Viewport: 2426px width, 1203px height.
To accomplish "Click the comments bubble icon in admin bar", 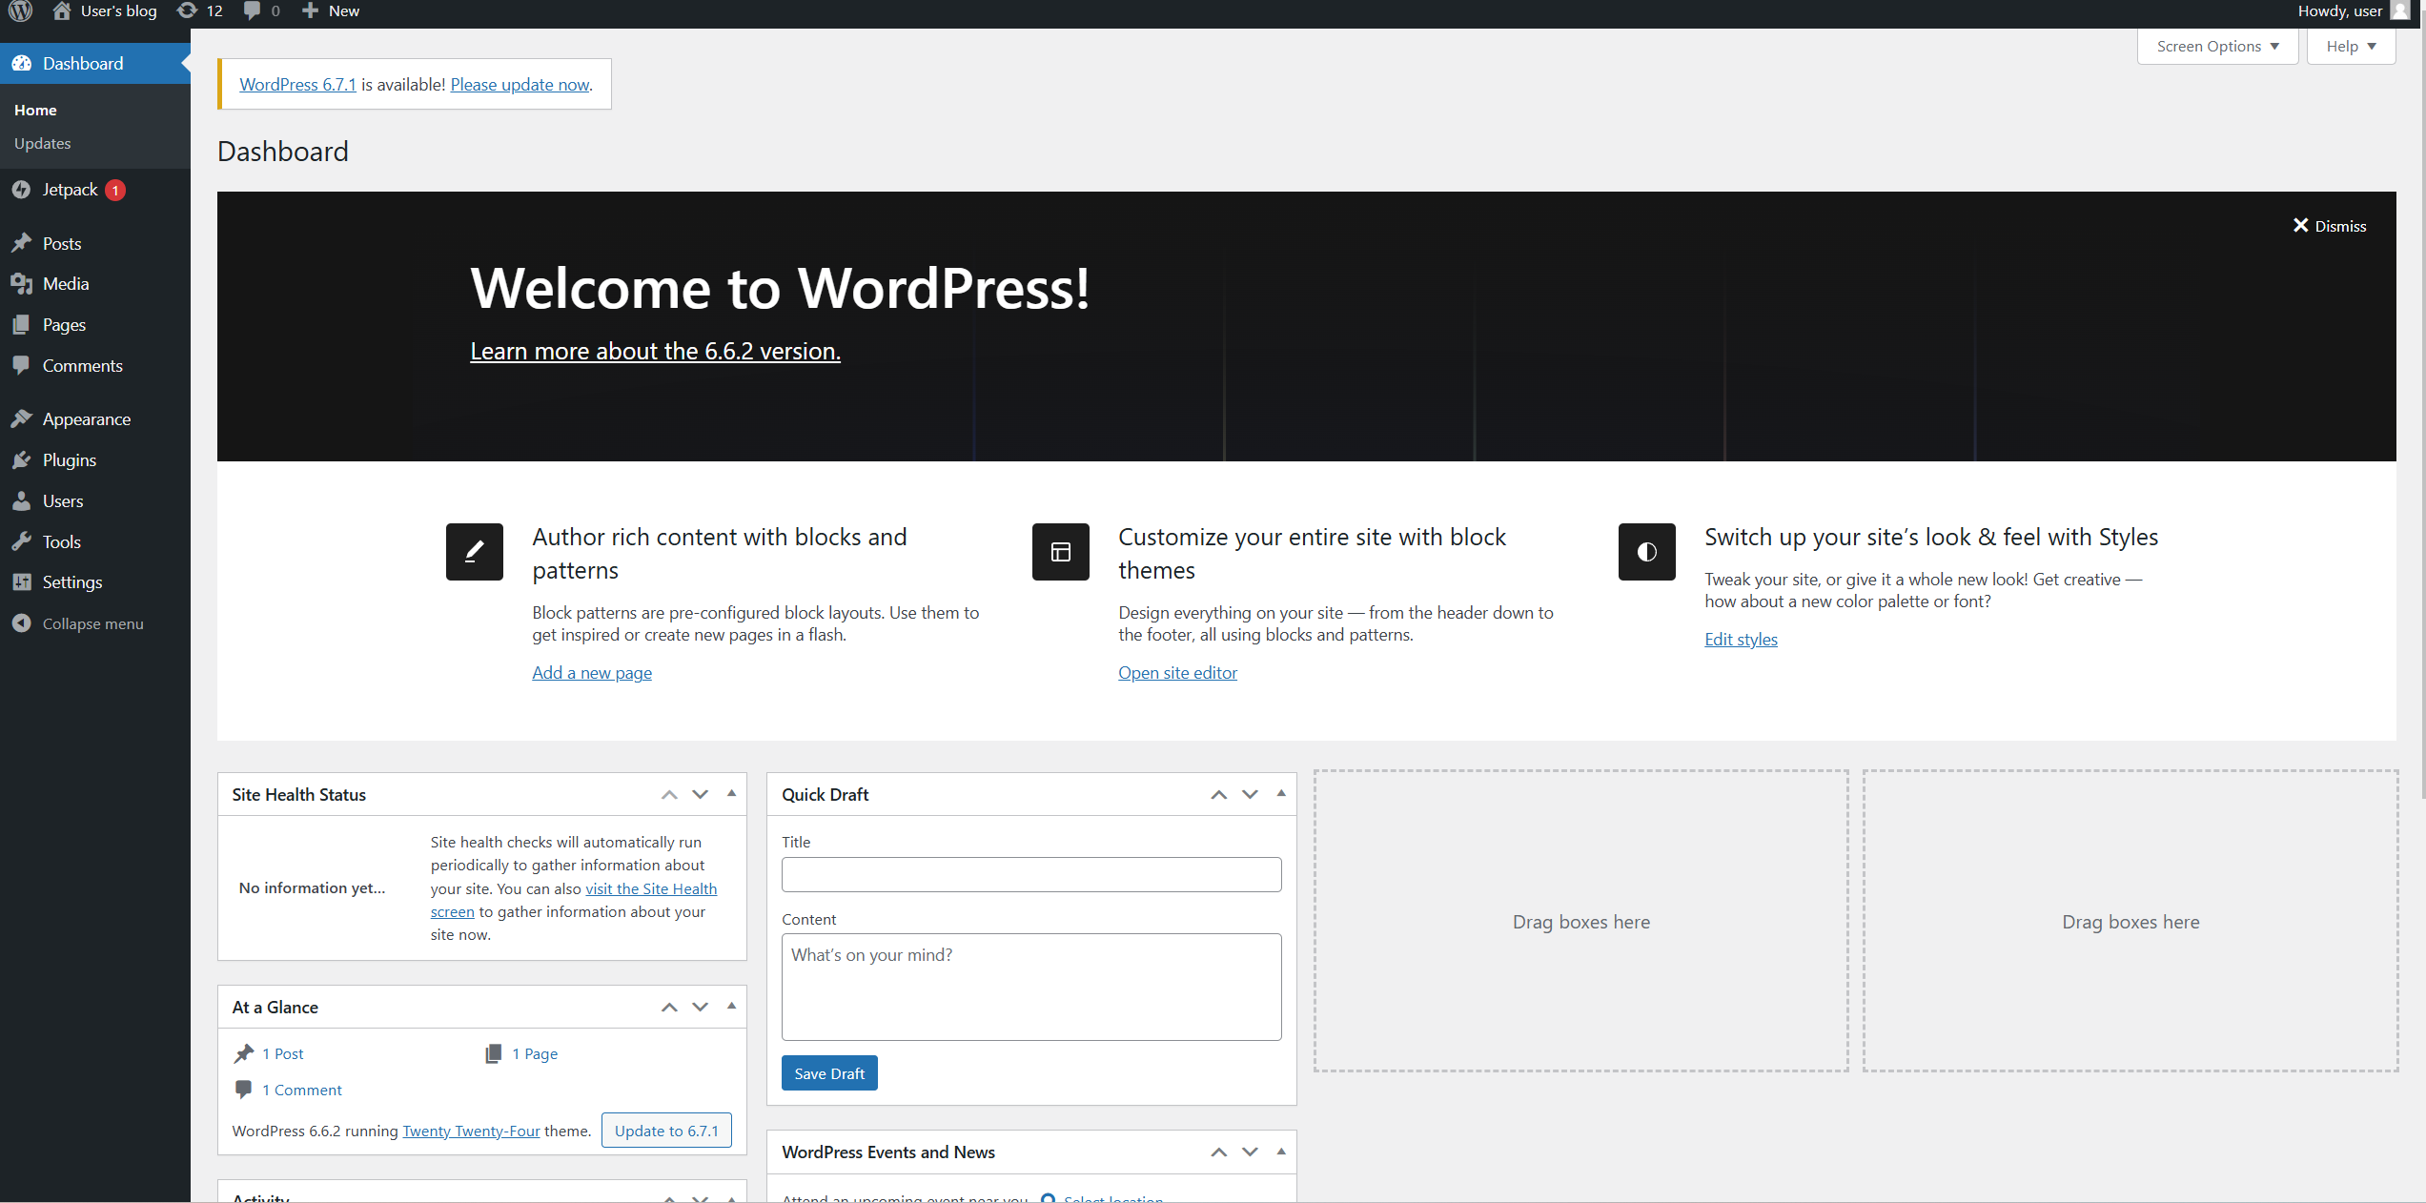I will 253,11.
